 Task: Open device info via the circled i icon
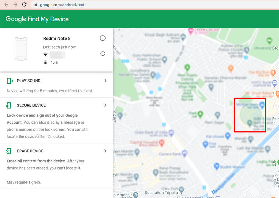click(x=103, y=38)
